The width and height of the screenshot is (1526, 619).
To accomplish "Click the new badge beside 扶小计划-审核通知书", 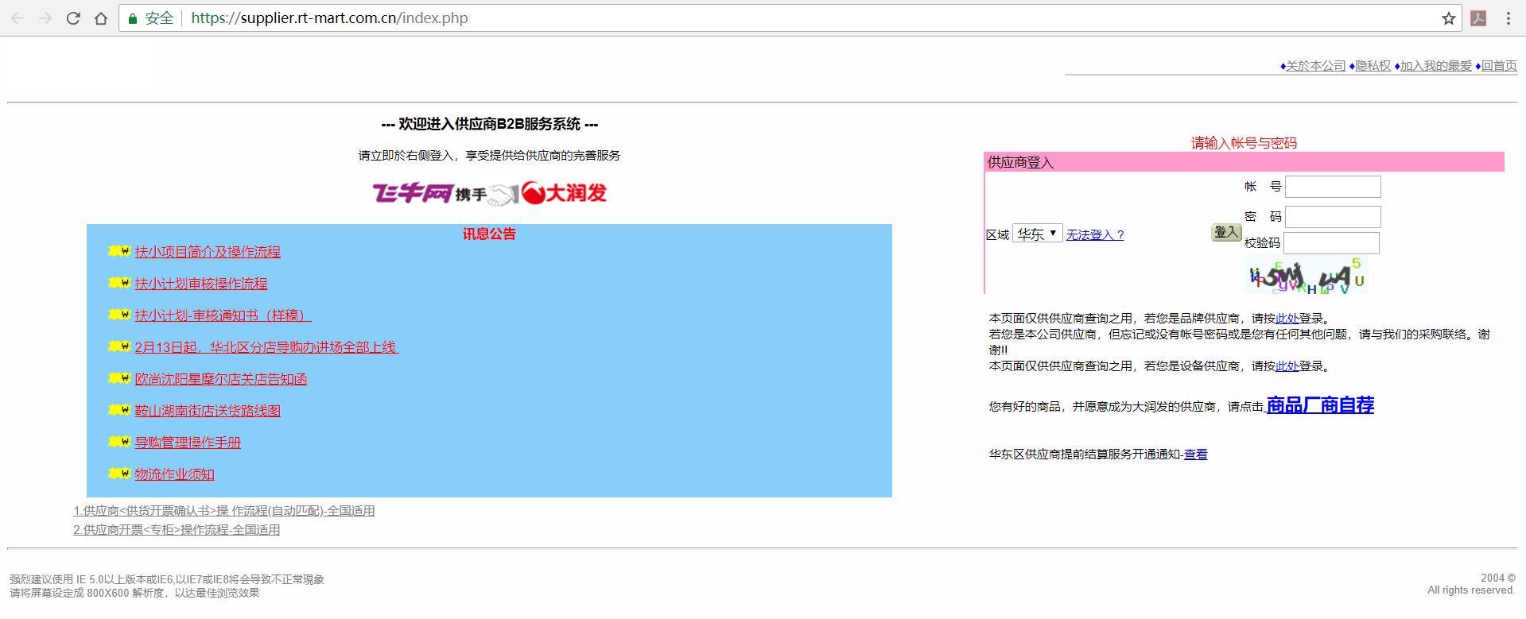I will tap(119, 315).
